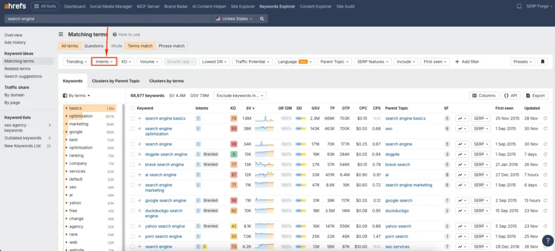The width and height of the screenshot is (555, 251).
Task: Open the SERP Forge account menu
Action: click(538, 6)
